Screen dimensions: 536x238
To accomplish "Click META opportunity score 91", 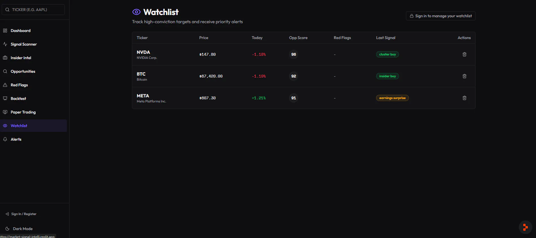I will point(294,98).
